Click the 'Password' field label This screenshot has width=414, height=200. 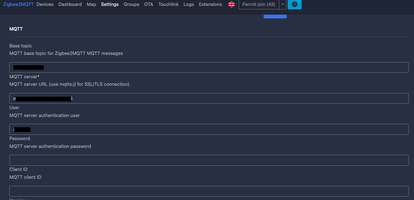[20, 139]
